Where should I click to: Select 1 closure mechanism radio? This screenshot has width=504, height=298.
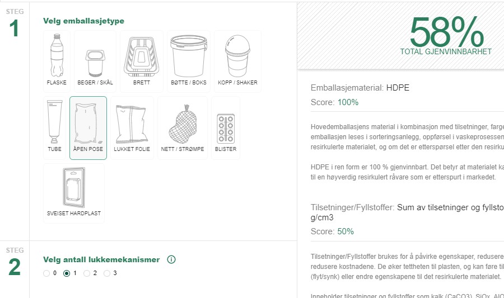point(67,273)
